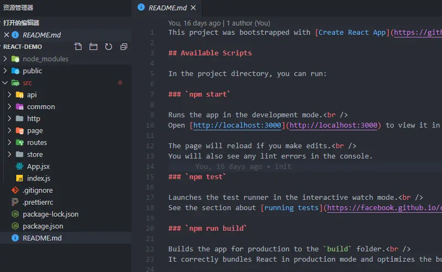
Task: Click the node icon beside package-lock.json
Action: coord(15,214)
